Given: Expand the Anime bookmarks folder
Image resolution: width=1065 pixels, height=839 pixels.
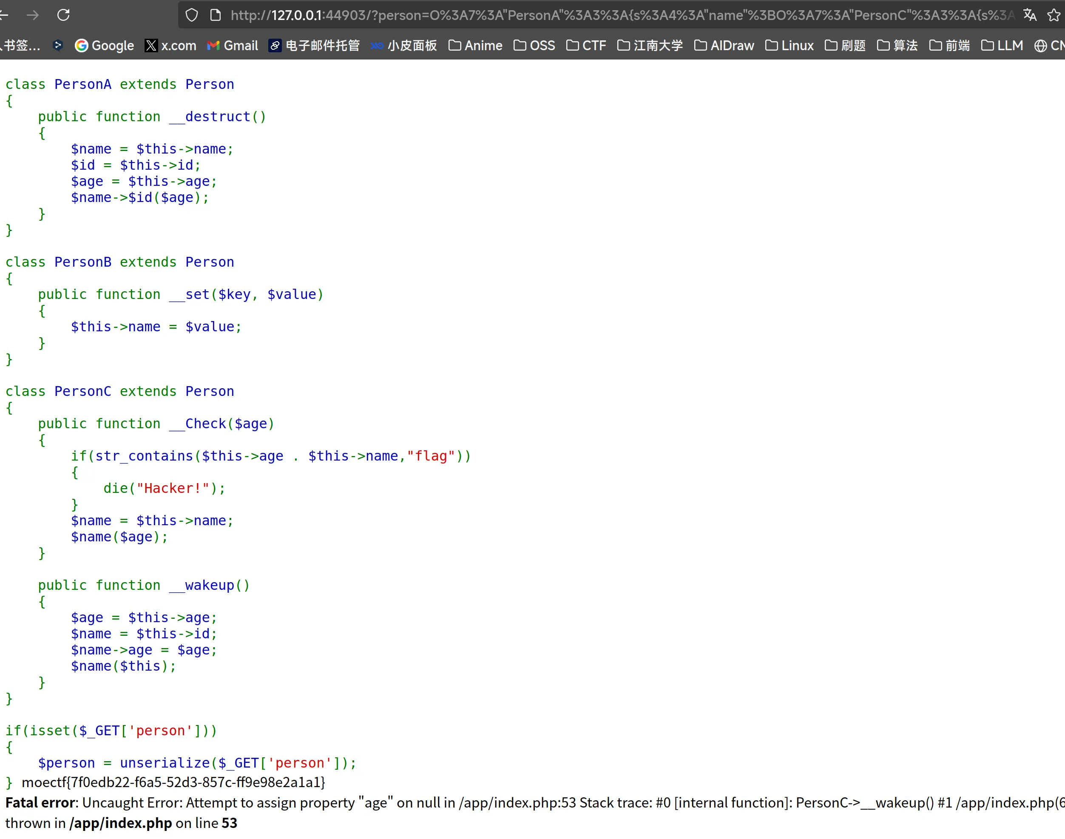Looking at the screenshot, I should [x=475, y=46].
